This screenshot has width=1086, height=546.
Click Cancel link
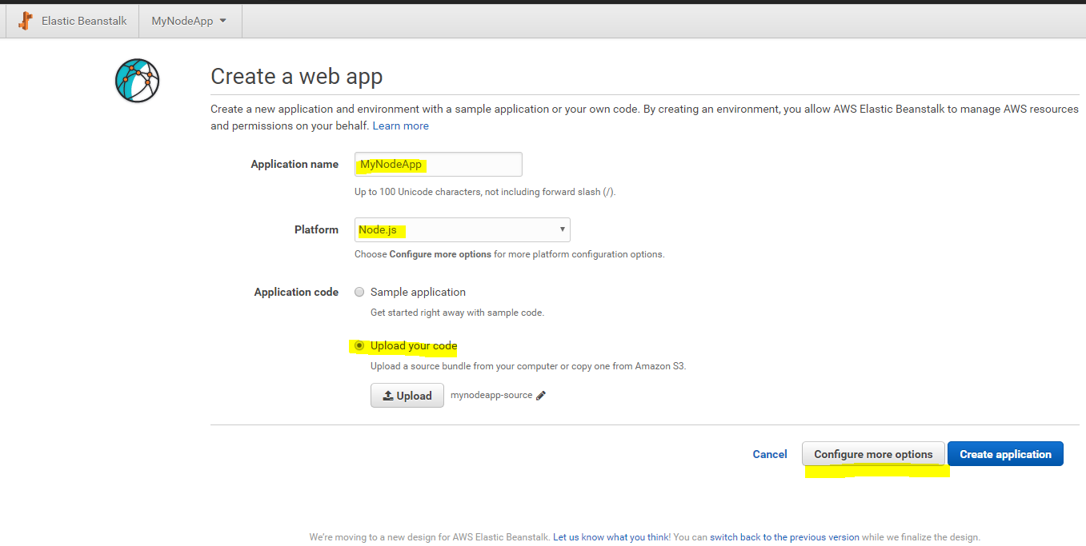[770, 454]
